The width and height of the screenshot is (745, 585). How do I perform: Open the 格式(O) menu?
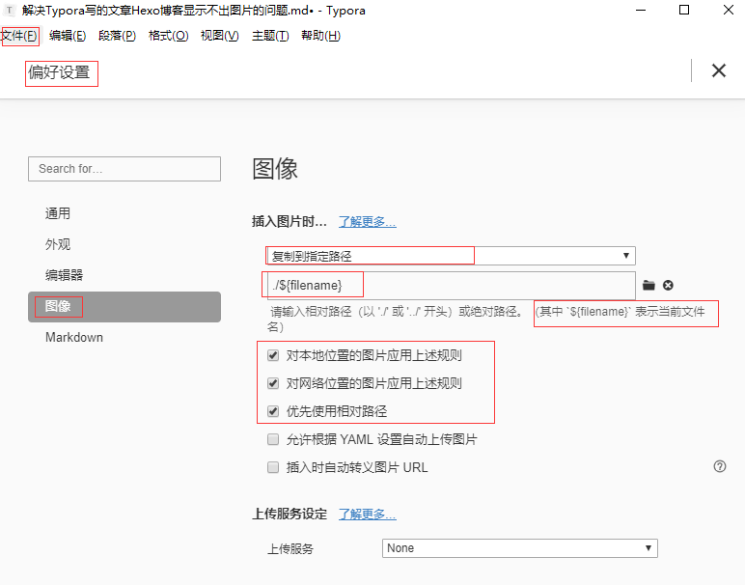point(168,36)
